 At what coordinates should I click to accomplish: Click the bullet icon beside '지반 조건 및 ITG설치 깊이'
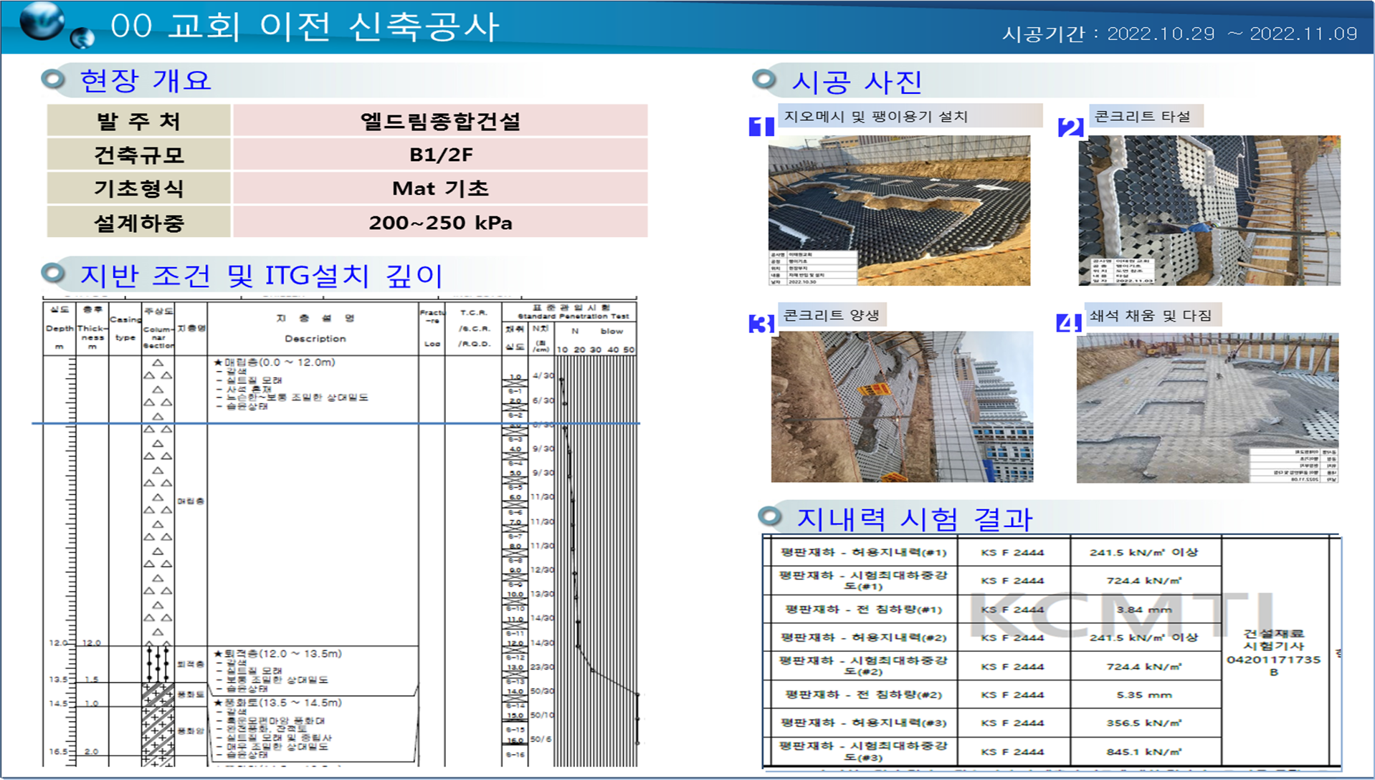coord(53,273)
